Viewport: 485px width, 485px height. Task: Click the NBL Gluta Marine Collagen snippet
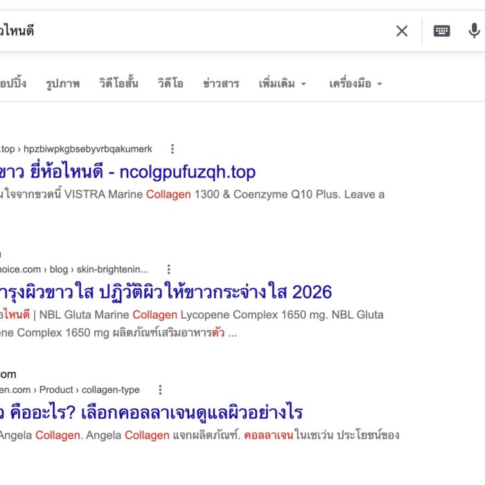pyautogui.click(x=192, y=324)
